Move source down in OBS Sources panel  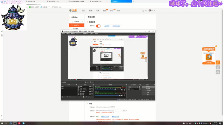point(89,97)
